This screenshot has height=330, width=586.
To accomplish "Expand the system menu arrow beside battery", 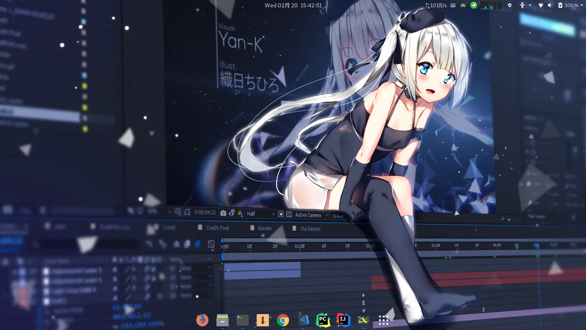I will pos(582,5).
